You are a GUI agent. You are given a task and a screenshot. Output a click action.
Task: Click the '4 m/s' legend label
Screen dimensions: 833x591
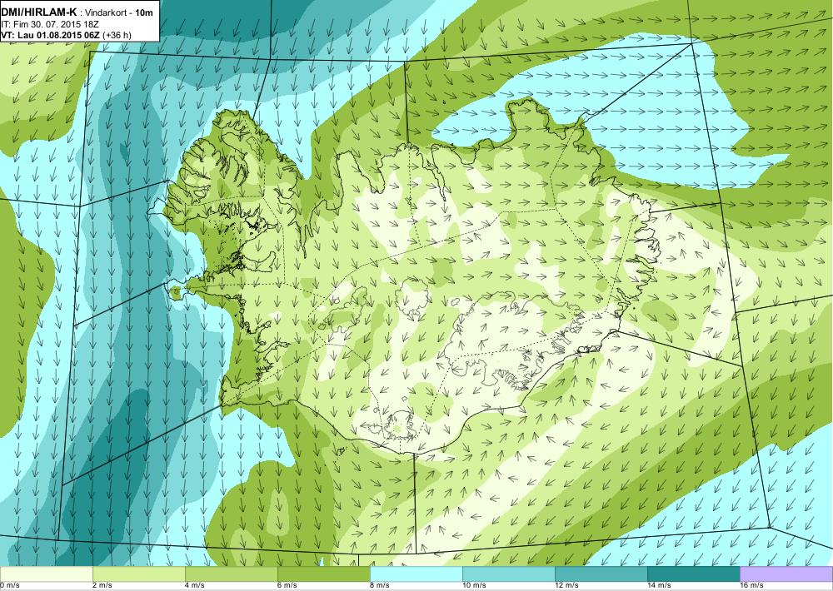(195, 586)
